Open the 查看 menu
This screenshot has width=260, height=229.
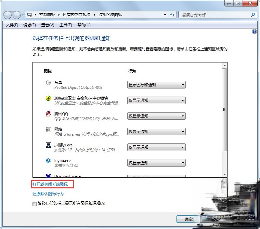pos(47,25)
